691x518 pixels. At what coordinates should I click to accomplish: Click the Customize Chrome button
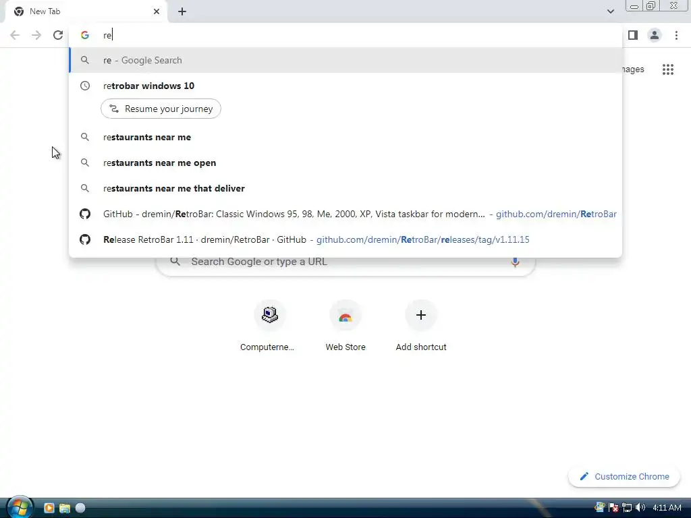[x=624, y=477]
